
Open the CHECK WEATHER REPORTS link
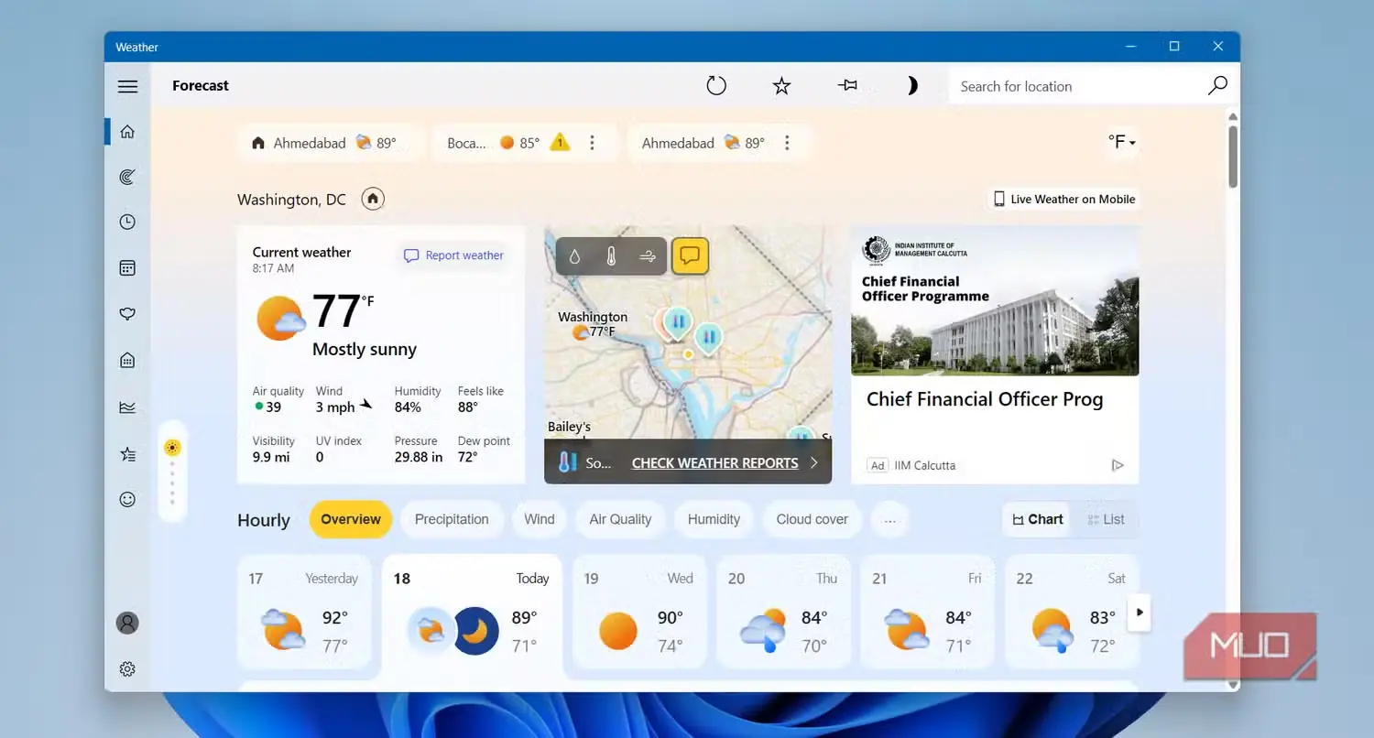tap(714, 463)
